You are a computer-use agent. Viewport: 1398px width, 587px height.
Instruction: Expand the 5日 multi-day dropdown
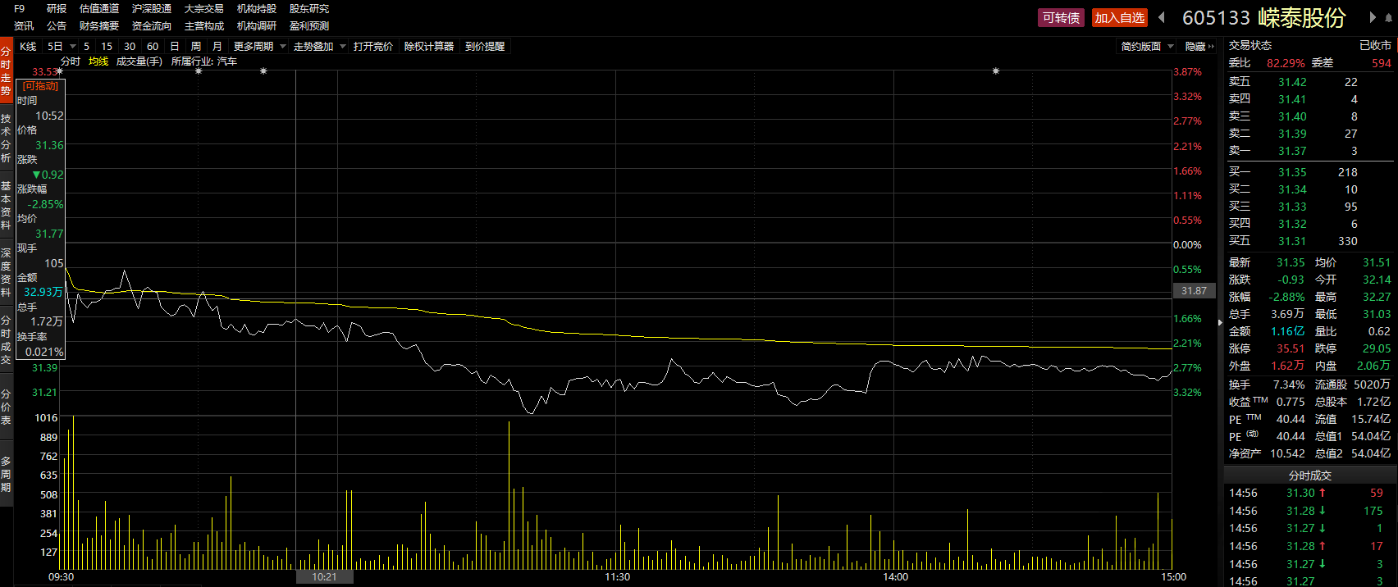pos(62,47)
